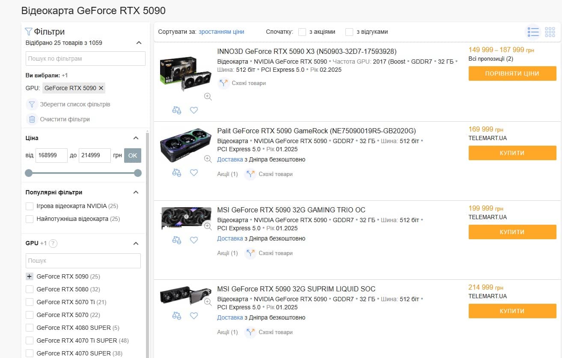Add MSI GAMING TRIO OC to comparison
The image size is (562, 358).
point(177,240)
